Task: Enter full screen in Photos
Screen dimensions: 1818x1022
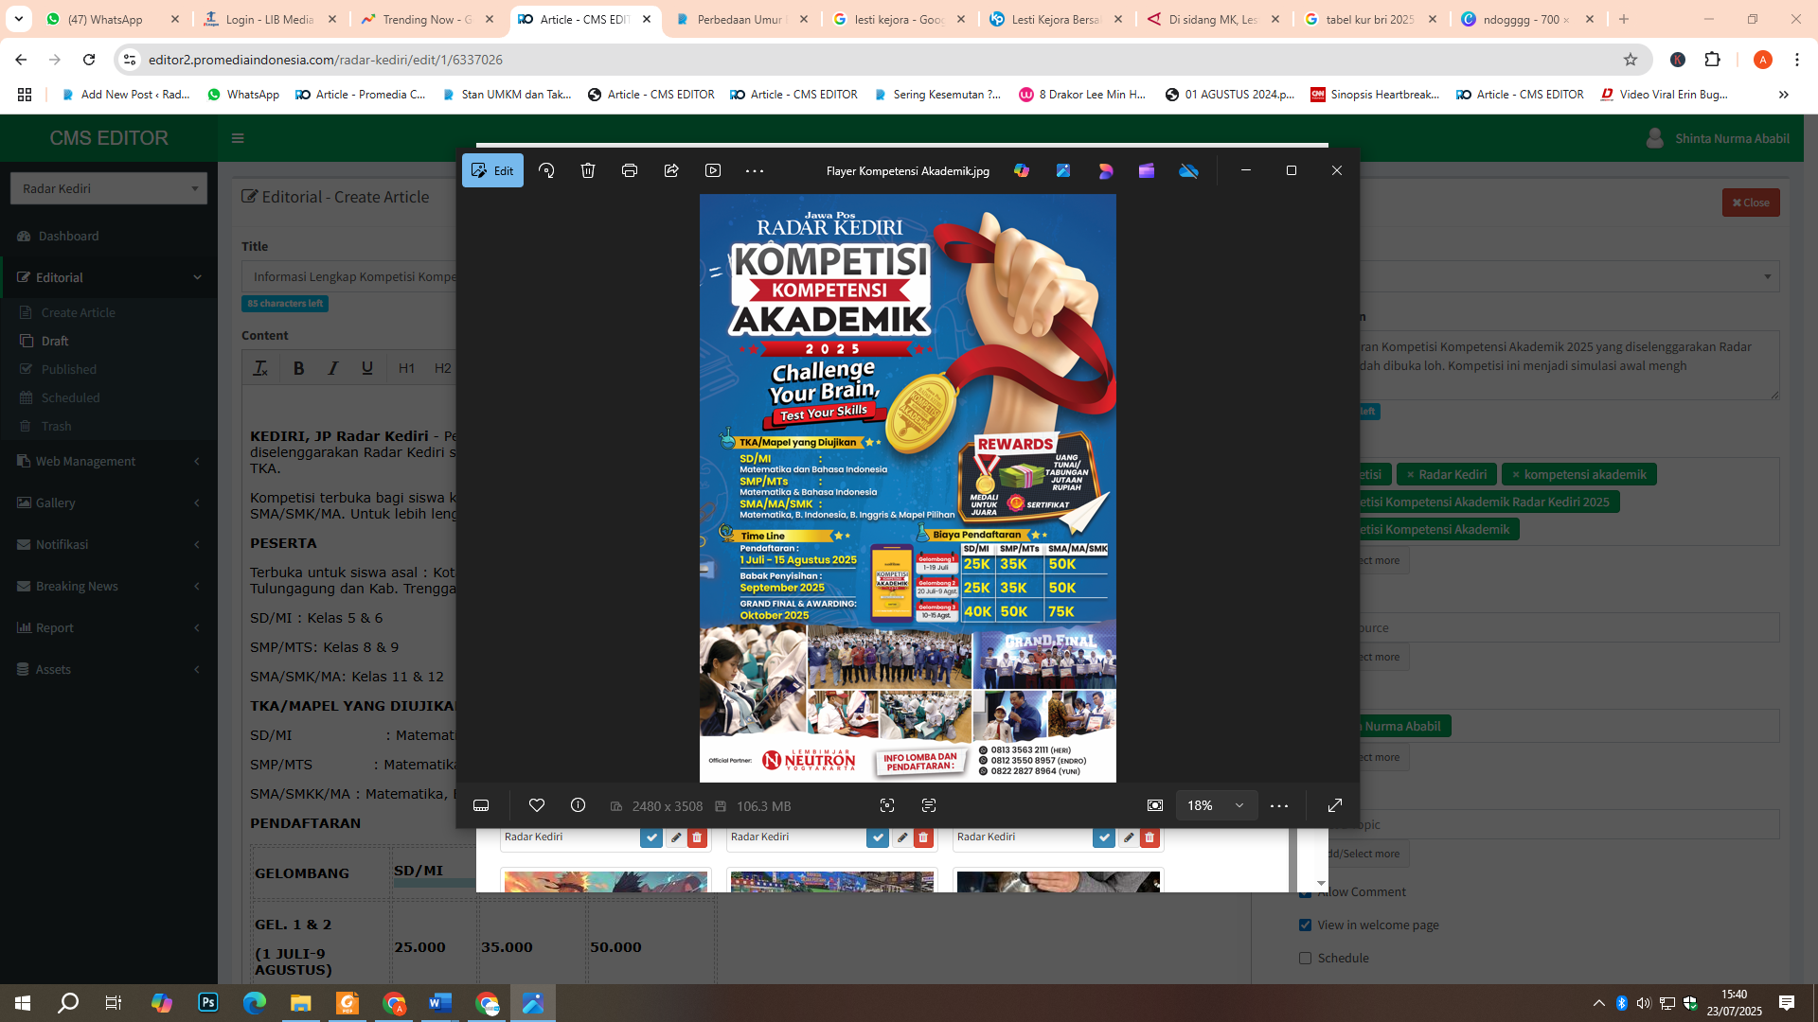Action: click(x=1335, y=805)
